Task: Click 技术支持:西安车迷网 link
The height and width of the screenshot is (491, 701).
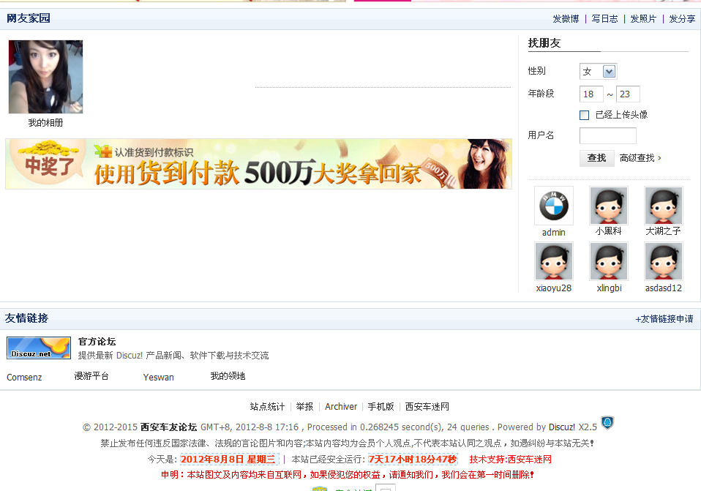Action: click(510, 460)
